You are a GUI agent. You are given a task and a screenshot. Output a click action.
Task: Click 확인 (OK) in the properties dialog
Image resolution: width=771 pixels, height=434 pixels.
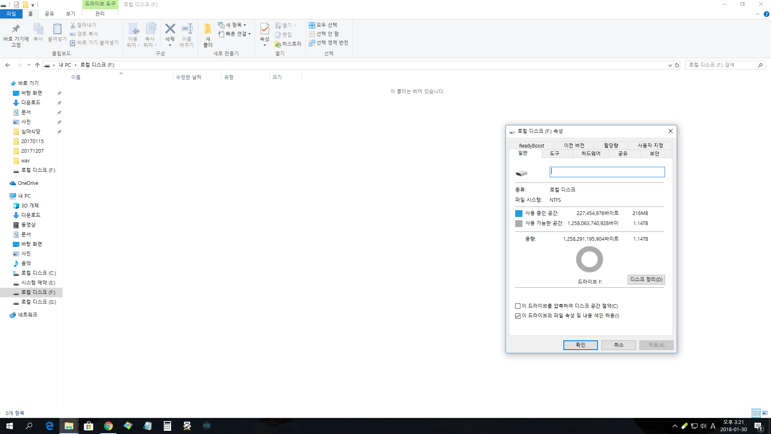[x=580, y=345]
